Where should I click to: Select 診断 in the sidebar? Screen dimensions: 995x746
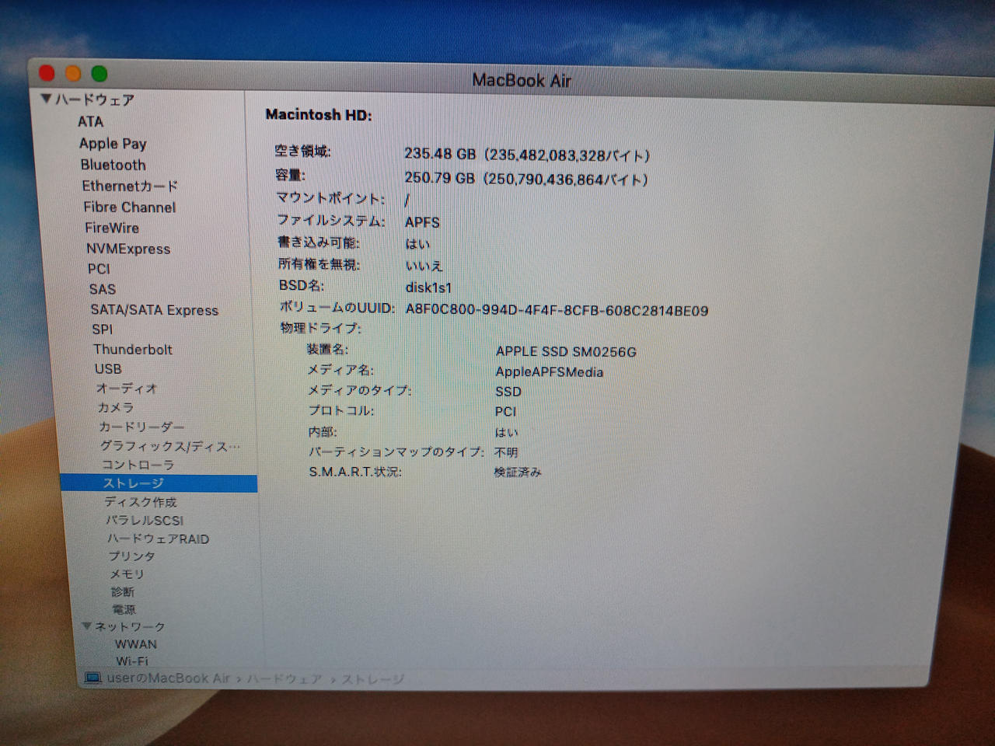coord(122,592)
